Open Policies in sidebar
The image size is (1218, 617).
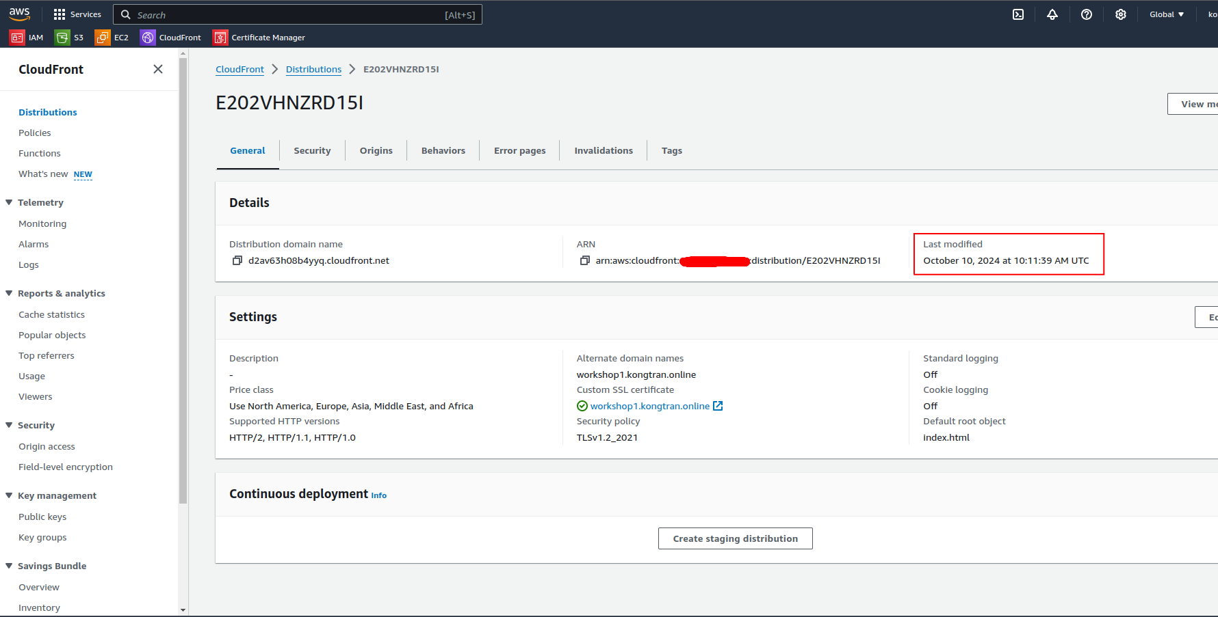tap(35, 133)
